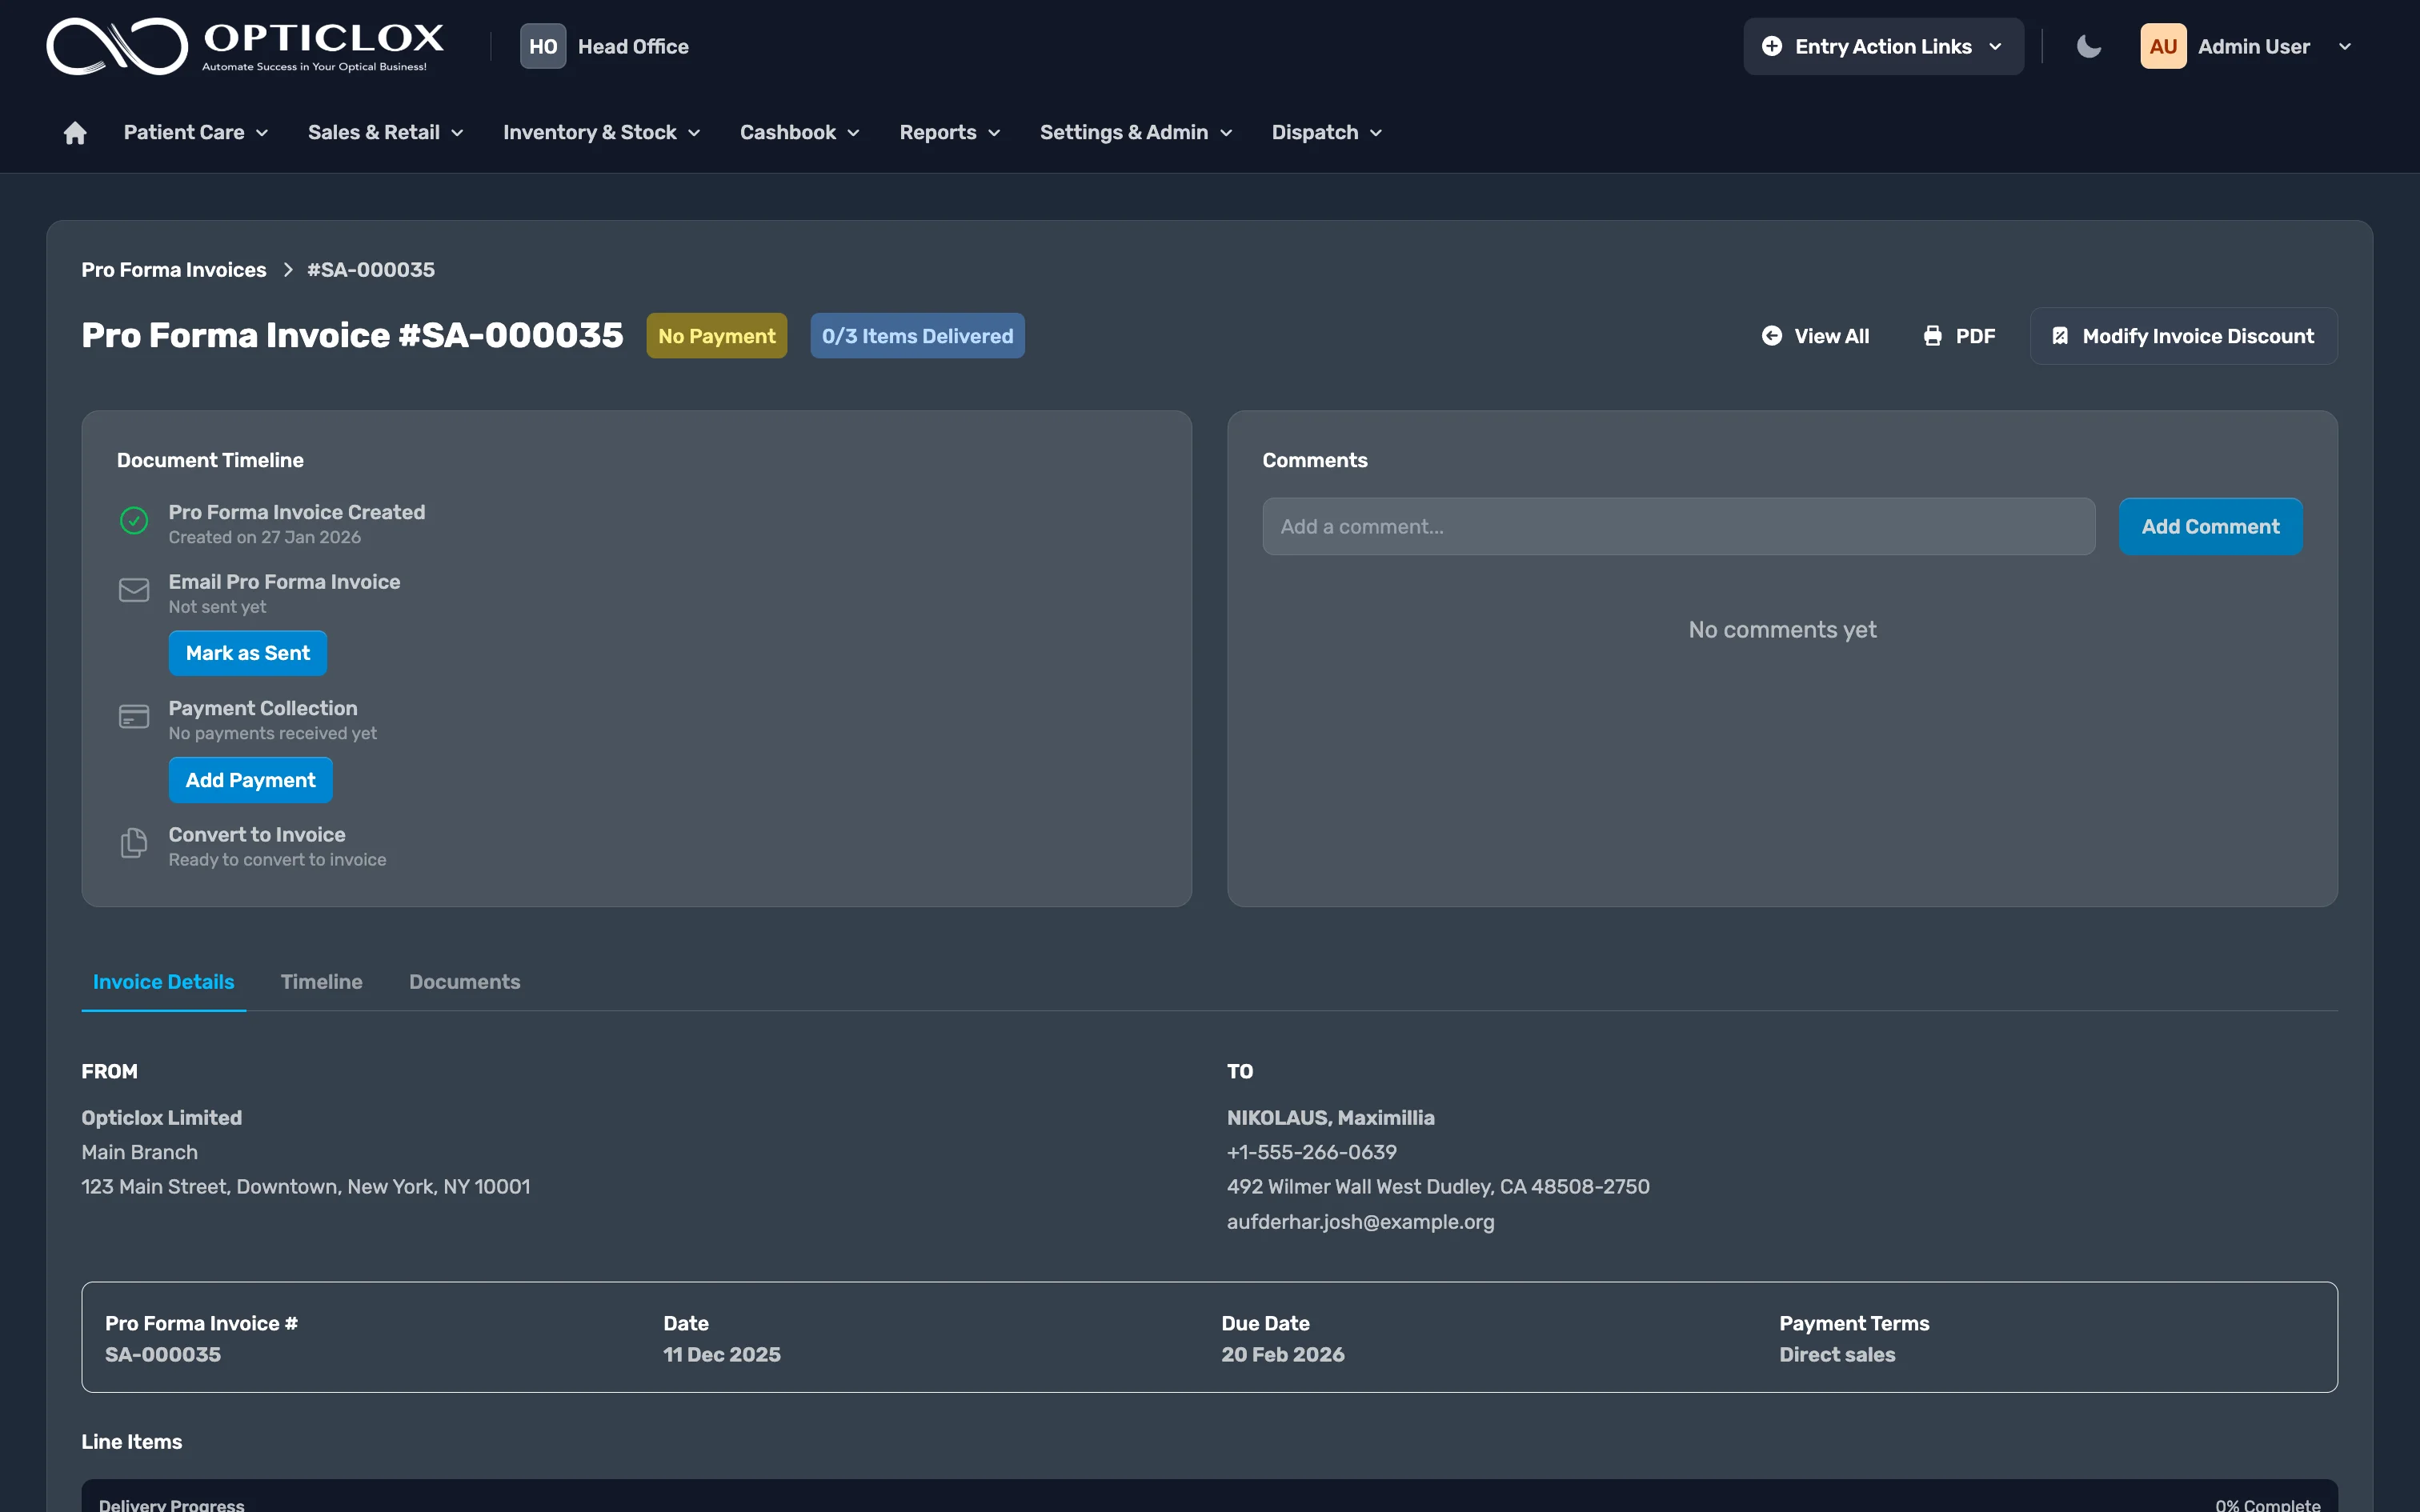This screenshot has width=2420, height=1512.
Task: Switch to the Timeline tab
Action: tap(321, 982)
